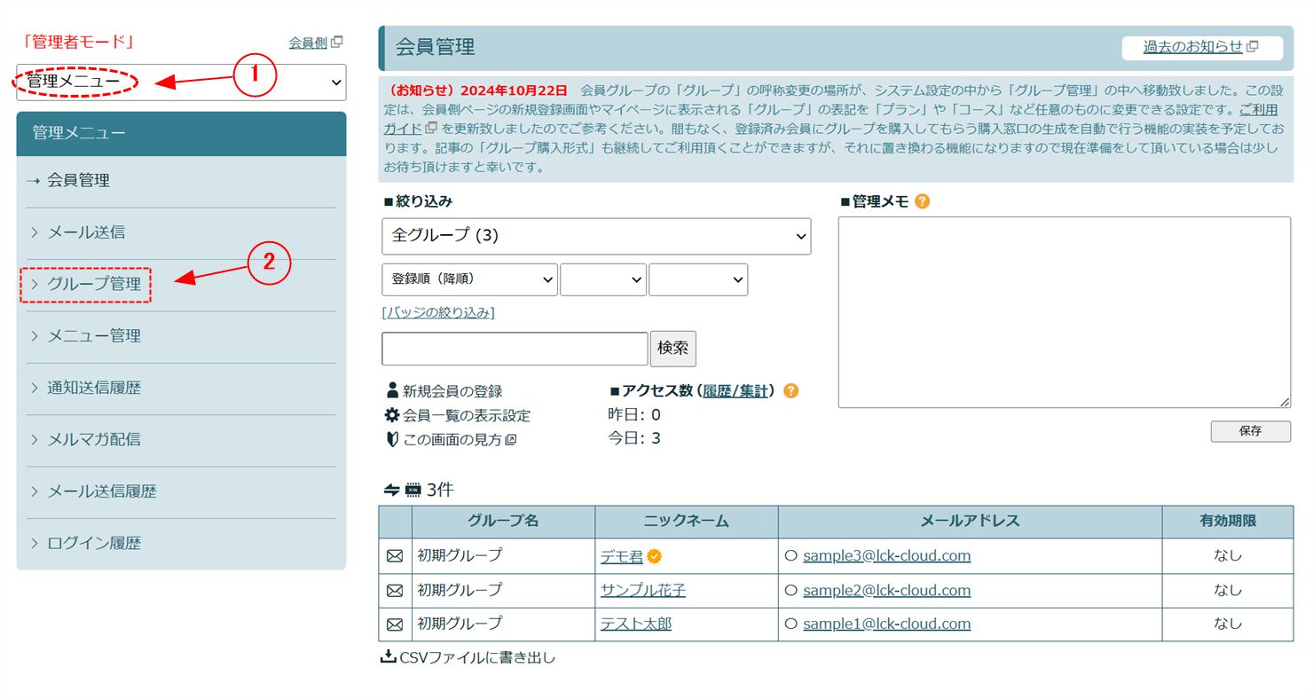Open the middle empty filter dropdown
Screen dimensions: 1313x699
pyautogui.click(x=603, y=279)
